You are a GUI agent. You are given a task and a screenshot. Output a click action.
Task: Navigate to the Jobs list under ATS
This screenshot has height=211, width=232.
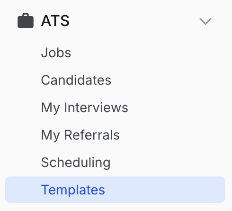point(56,53)
